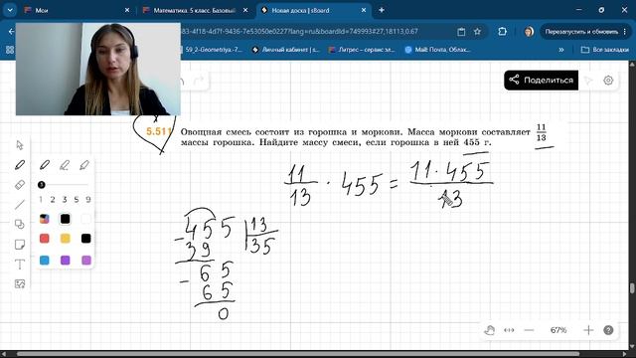This screenshot has height=358, width=636.
Task: Pick the white color swatch
Action: point(85,219)
